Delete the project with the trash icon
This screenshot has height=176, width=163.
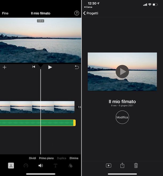(x=136, y=166)
